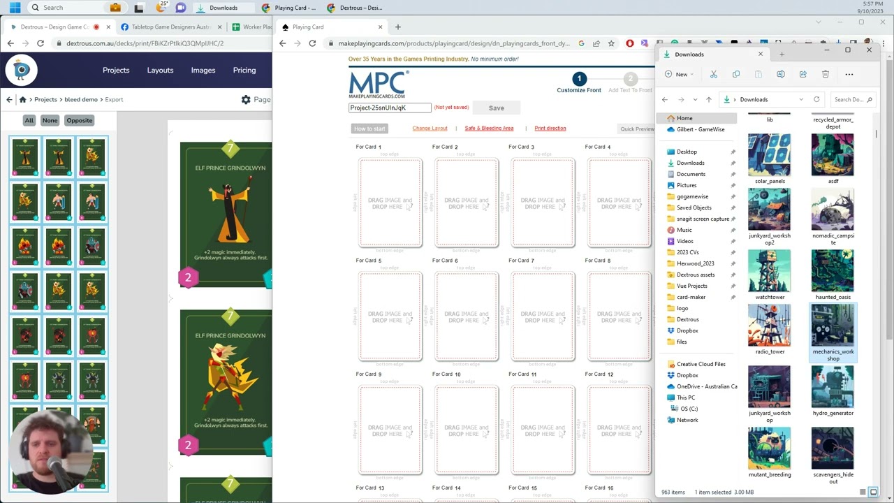The height and width of the screenshot is (503, 894).
Task: Click the Delete trash icon in File Explorer
Action: pos(826,74)
